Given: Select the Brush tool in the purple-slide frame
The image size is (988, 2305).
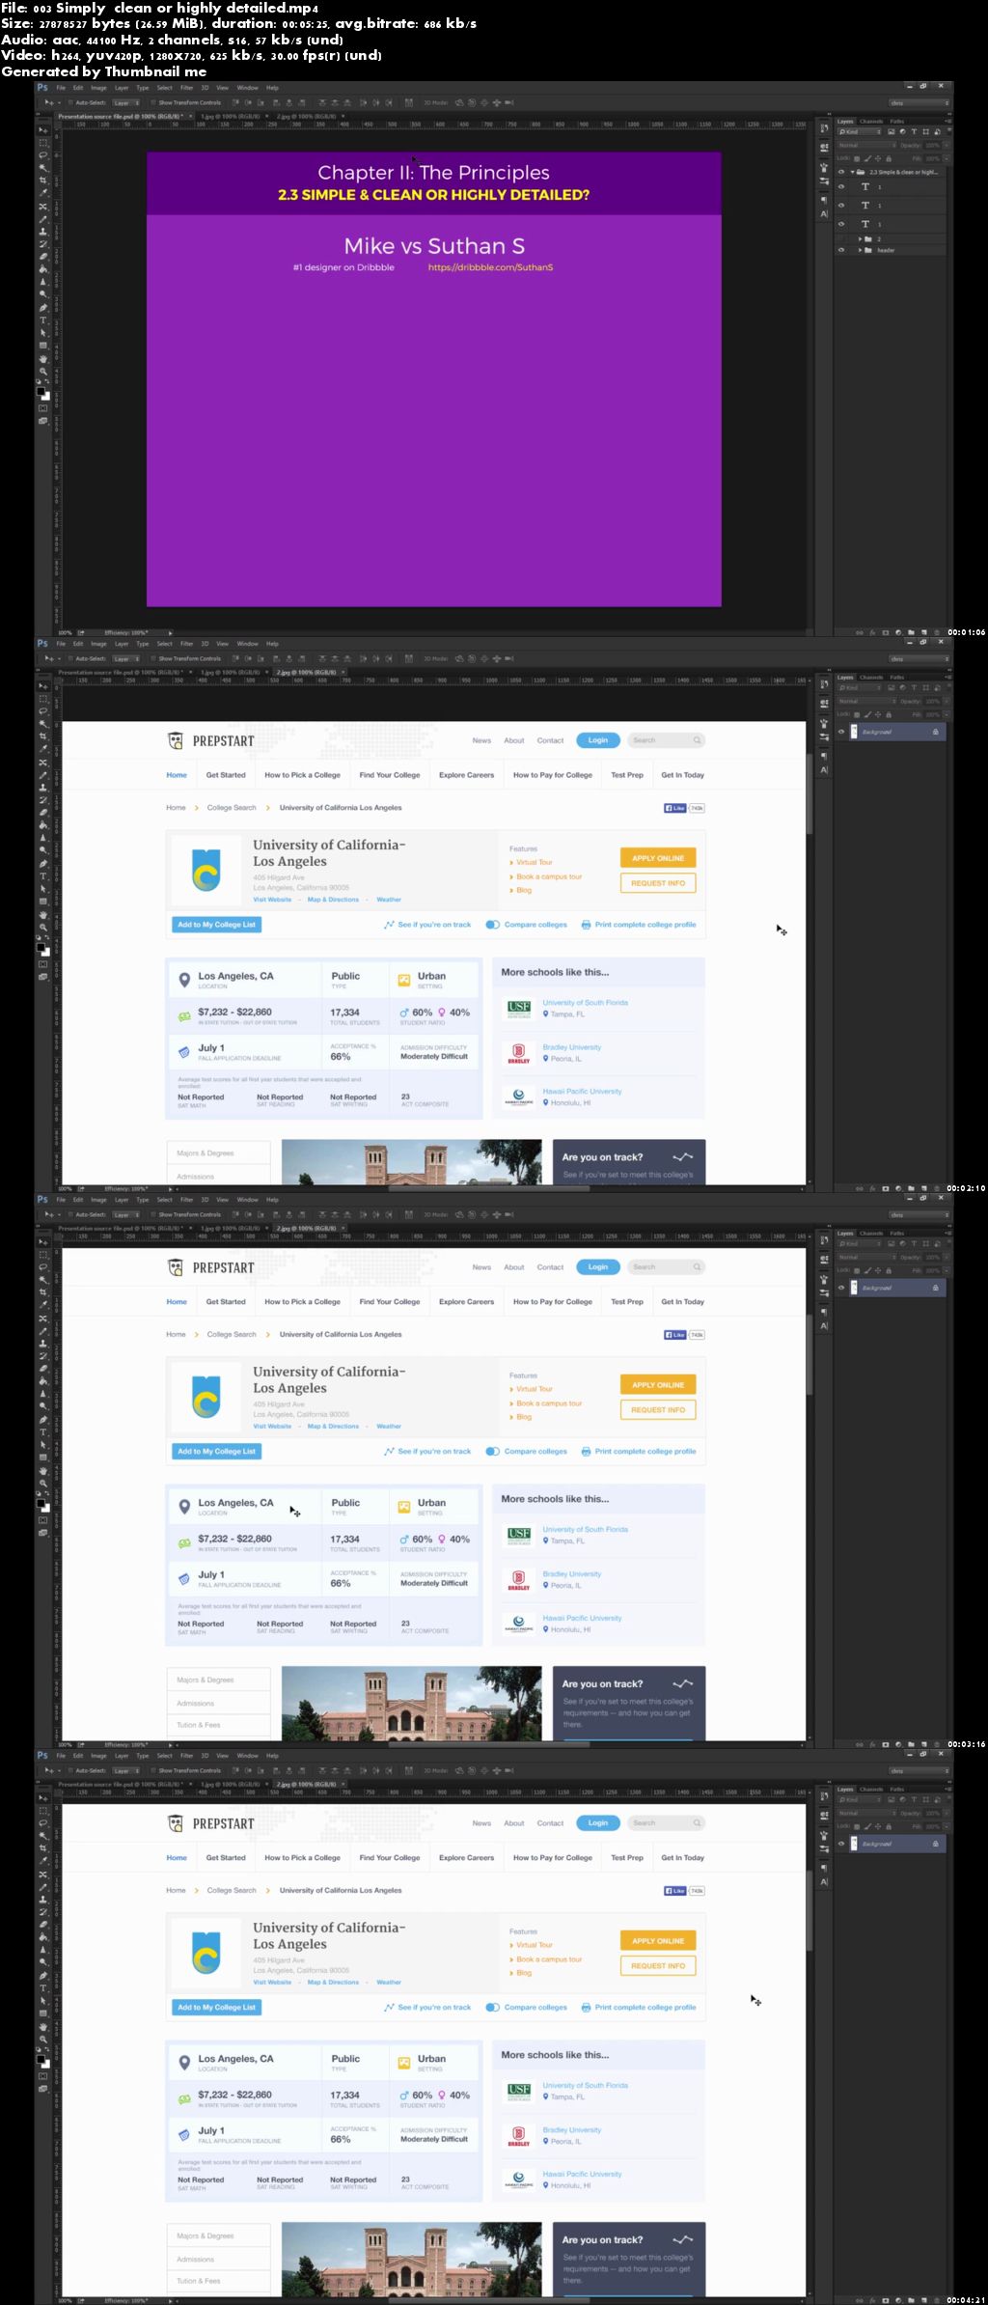Looking at the screenshot, I should 43,219.
